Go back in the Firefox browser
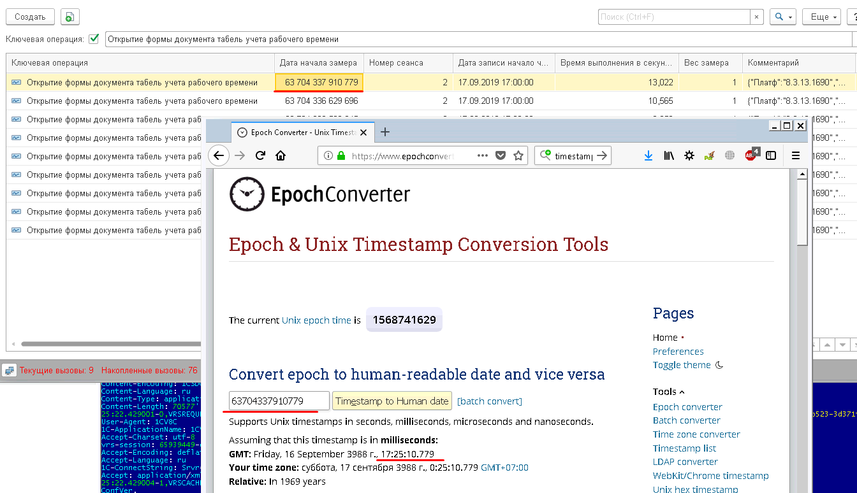This screenshot has width=857, height=493. pos(219,155)
